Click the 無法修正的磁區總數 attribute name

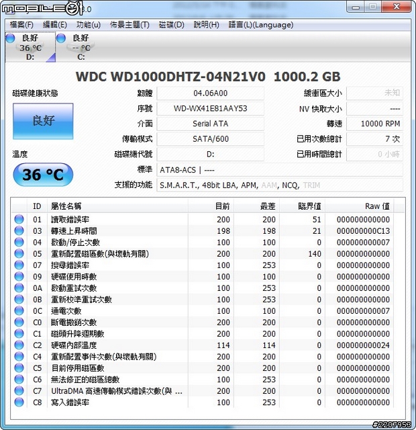pos(85,380)
